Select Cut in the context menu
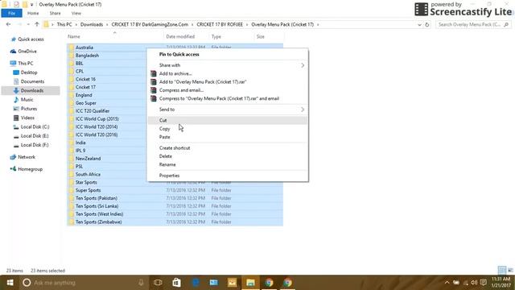 click(228, 120)
